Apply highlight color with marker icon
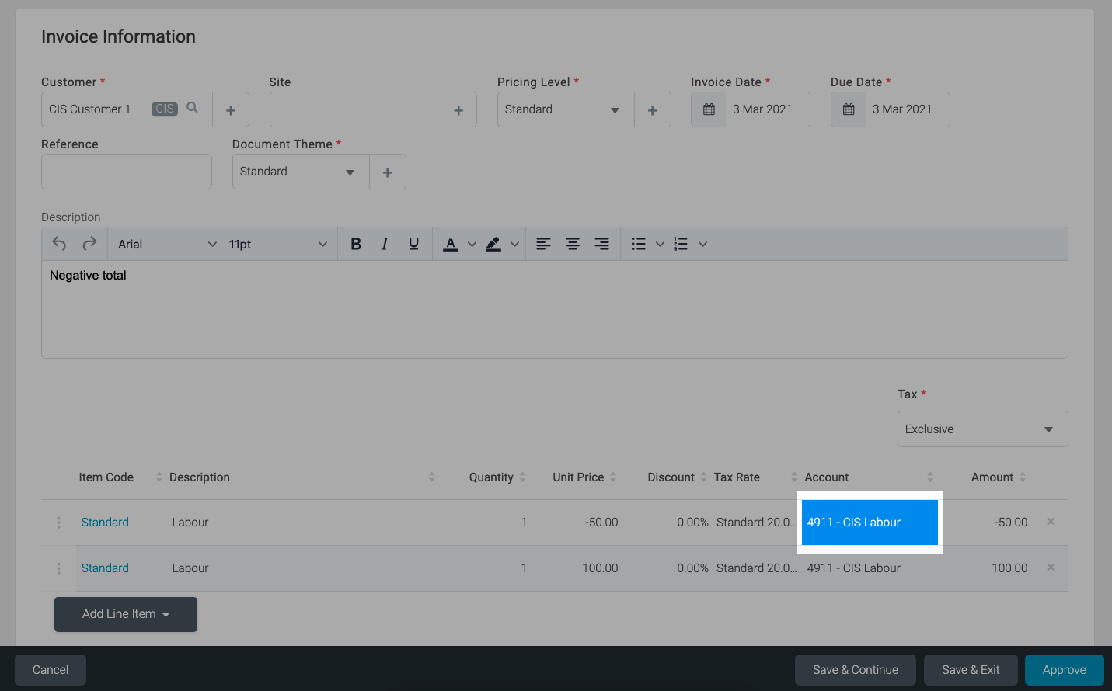Viewport: 1112px width, 691px height. point(493,244)
